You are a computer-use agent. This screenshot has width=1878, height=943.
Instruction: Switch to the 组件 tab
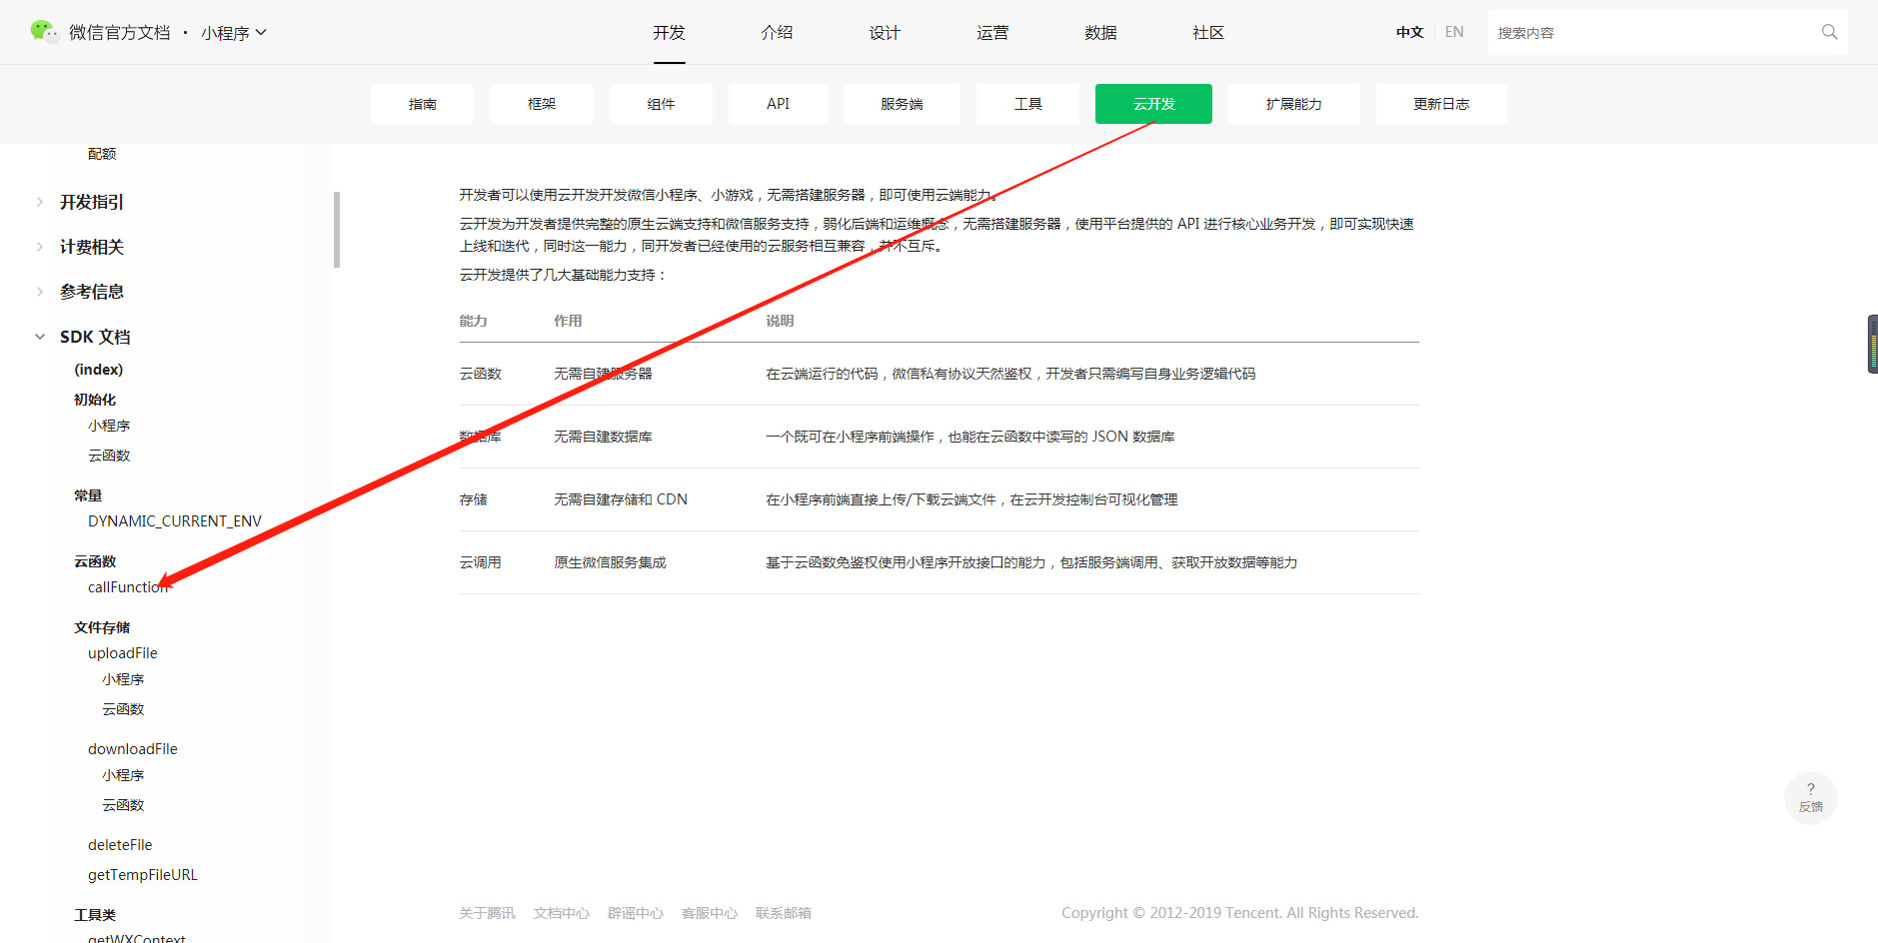661,104
